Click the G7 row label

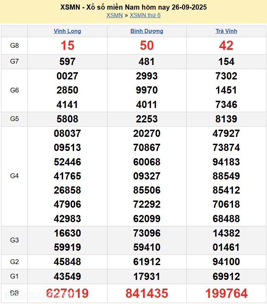(x=14, y=62)
